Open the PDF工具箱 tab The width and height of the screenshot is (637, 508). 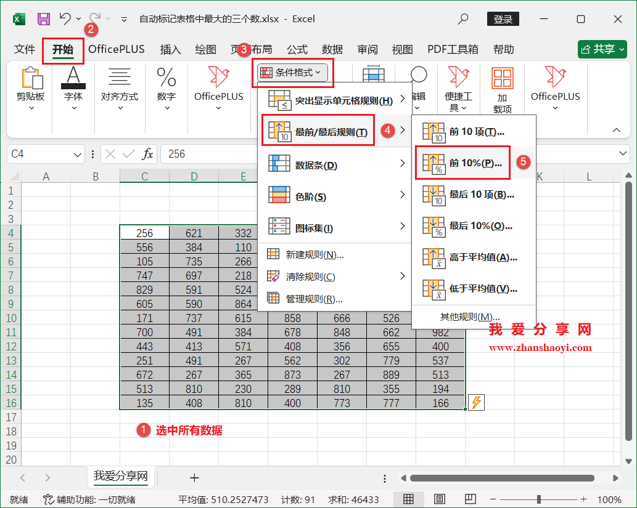point(453,49)
